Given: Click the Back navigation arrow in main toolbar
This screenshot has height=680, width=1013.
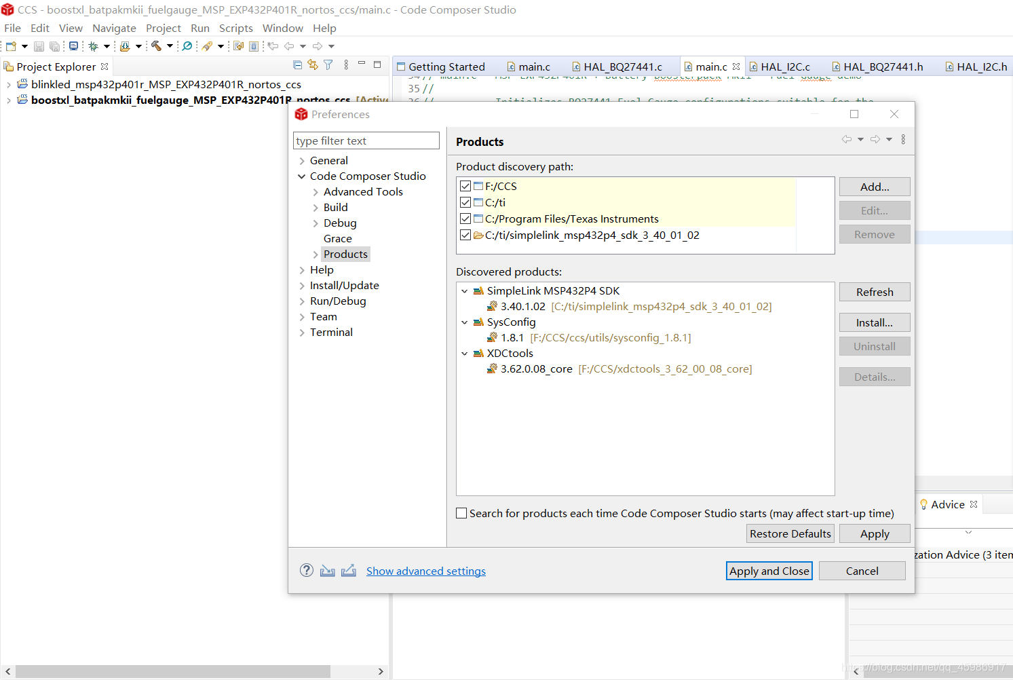Looking at the screenshot, I should [x=289, y=46].
